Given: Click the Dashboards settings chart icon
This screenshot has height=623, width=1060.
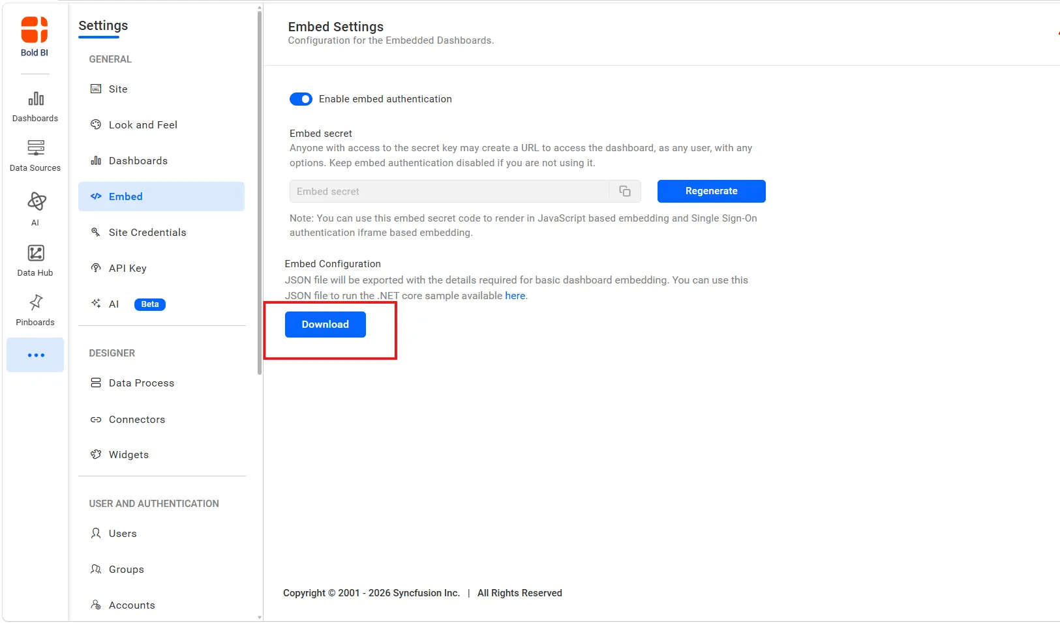Looking at the screenshot, I should (x=96, y=160).
